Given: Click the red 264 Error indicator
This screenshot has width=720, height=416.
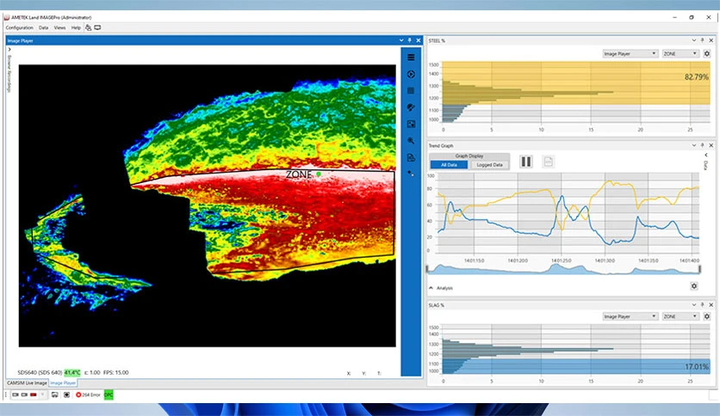Looking at the screenshot, I should 88,395.
